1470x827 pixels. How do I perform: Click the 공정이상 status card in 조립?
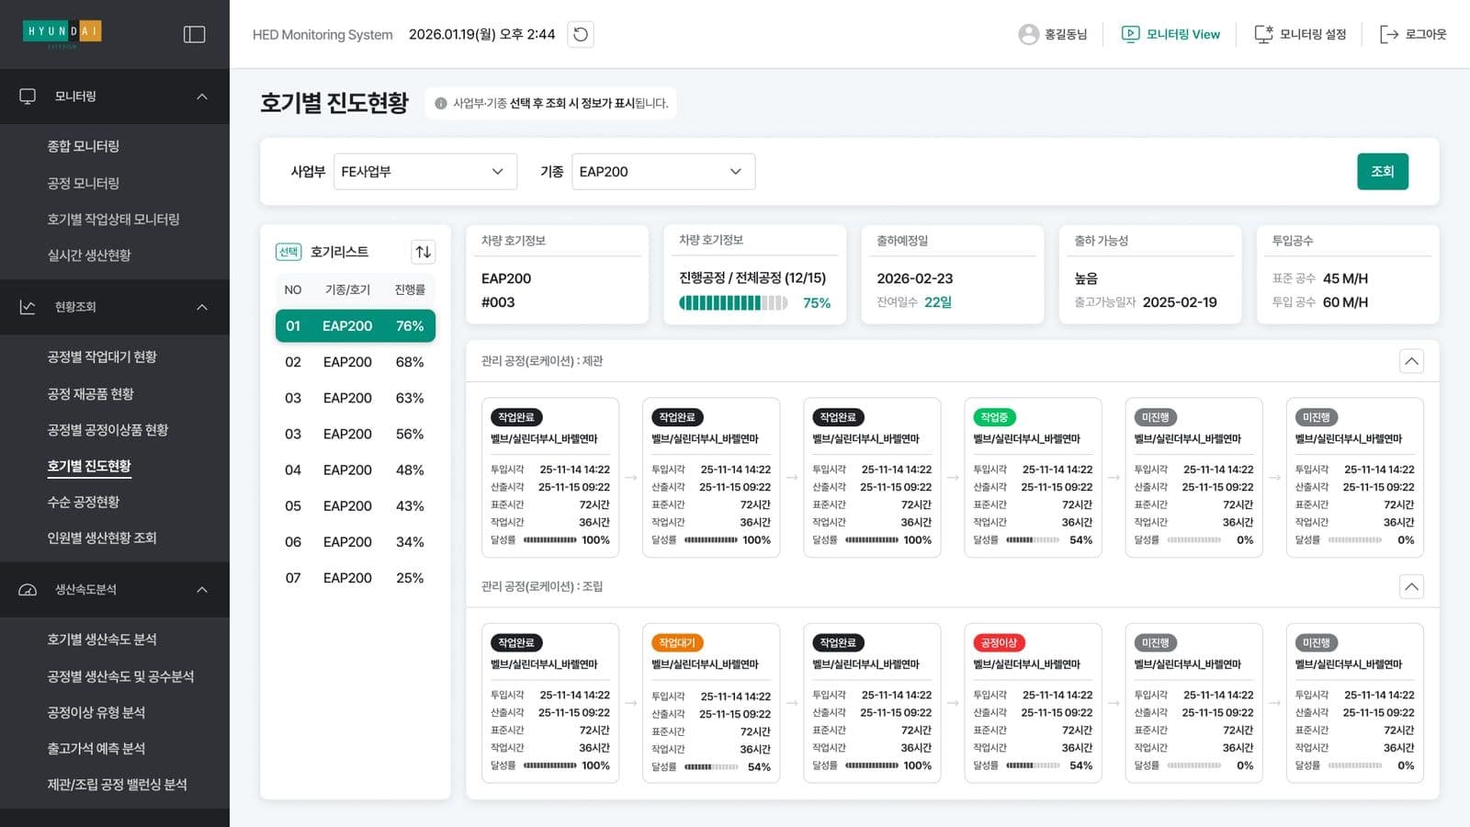[x=1033, y=703]
